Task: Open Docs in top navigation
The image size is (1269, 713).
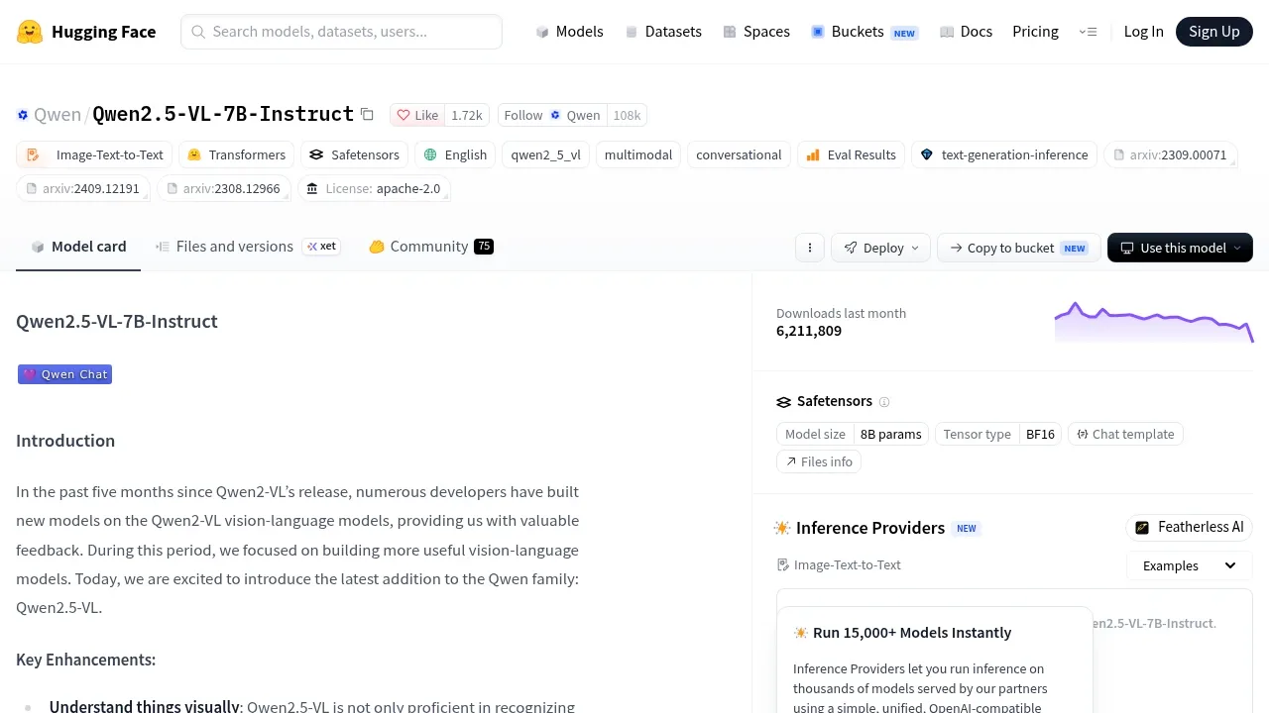Action: 966,32
